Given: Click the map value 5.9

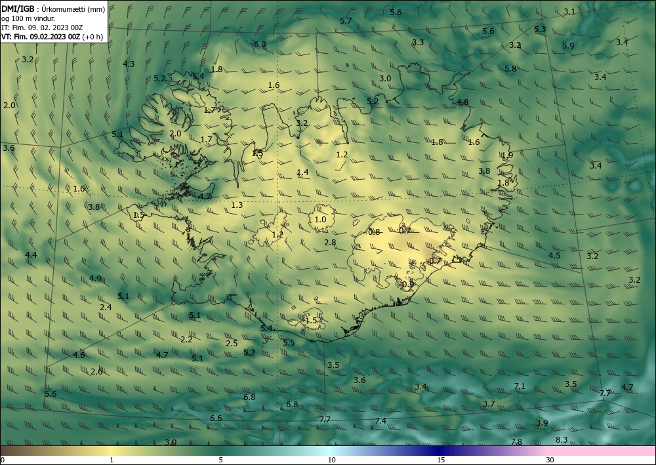Looking at the screenshot, I should (568, 45).
